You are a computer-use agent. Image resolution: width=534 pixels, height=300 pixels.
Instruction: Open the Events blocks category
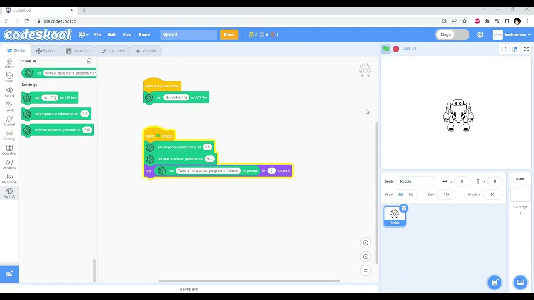point(9,107)
